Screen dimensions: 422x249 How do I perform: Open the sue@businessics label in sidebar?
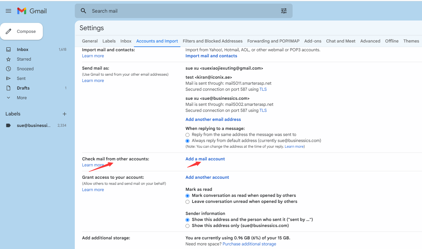click(33, 125)
